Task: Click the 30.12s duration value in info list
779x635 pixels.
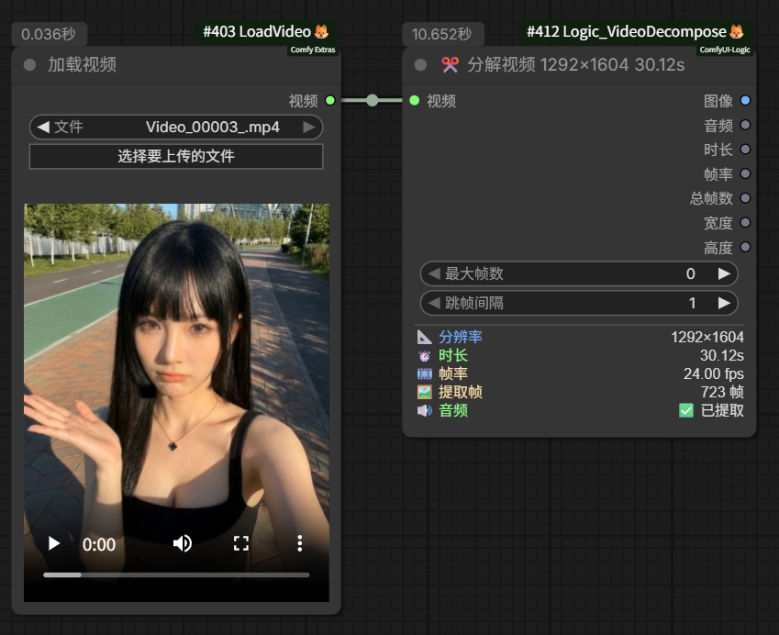Action: click(722, 356)
